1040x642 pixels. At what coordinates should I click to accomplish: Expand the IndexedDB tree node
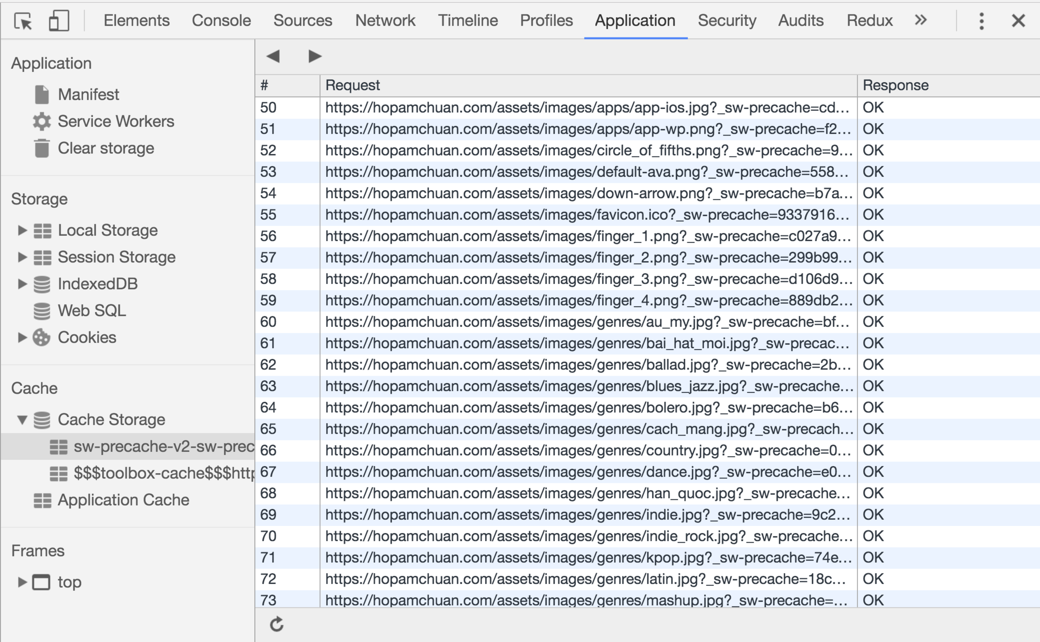[22, 284]
